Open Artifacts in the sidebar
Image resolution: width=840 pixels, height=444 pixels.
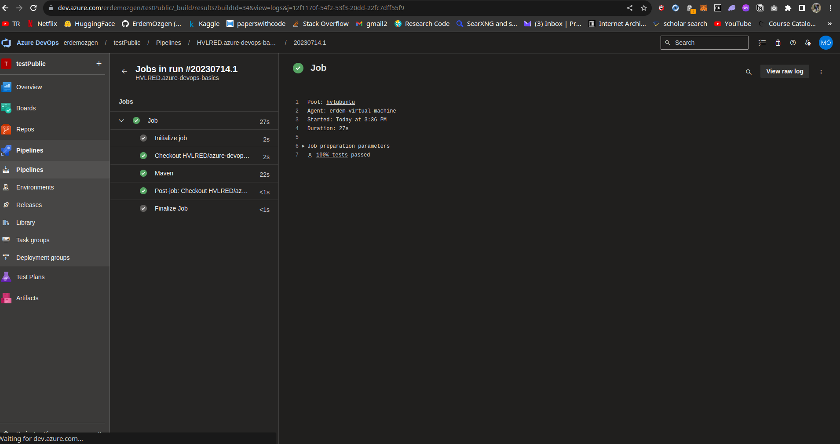[x=27, y=298]
